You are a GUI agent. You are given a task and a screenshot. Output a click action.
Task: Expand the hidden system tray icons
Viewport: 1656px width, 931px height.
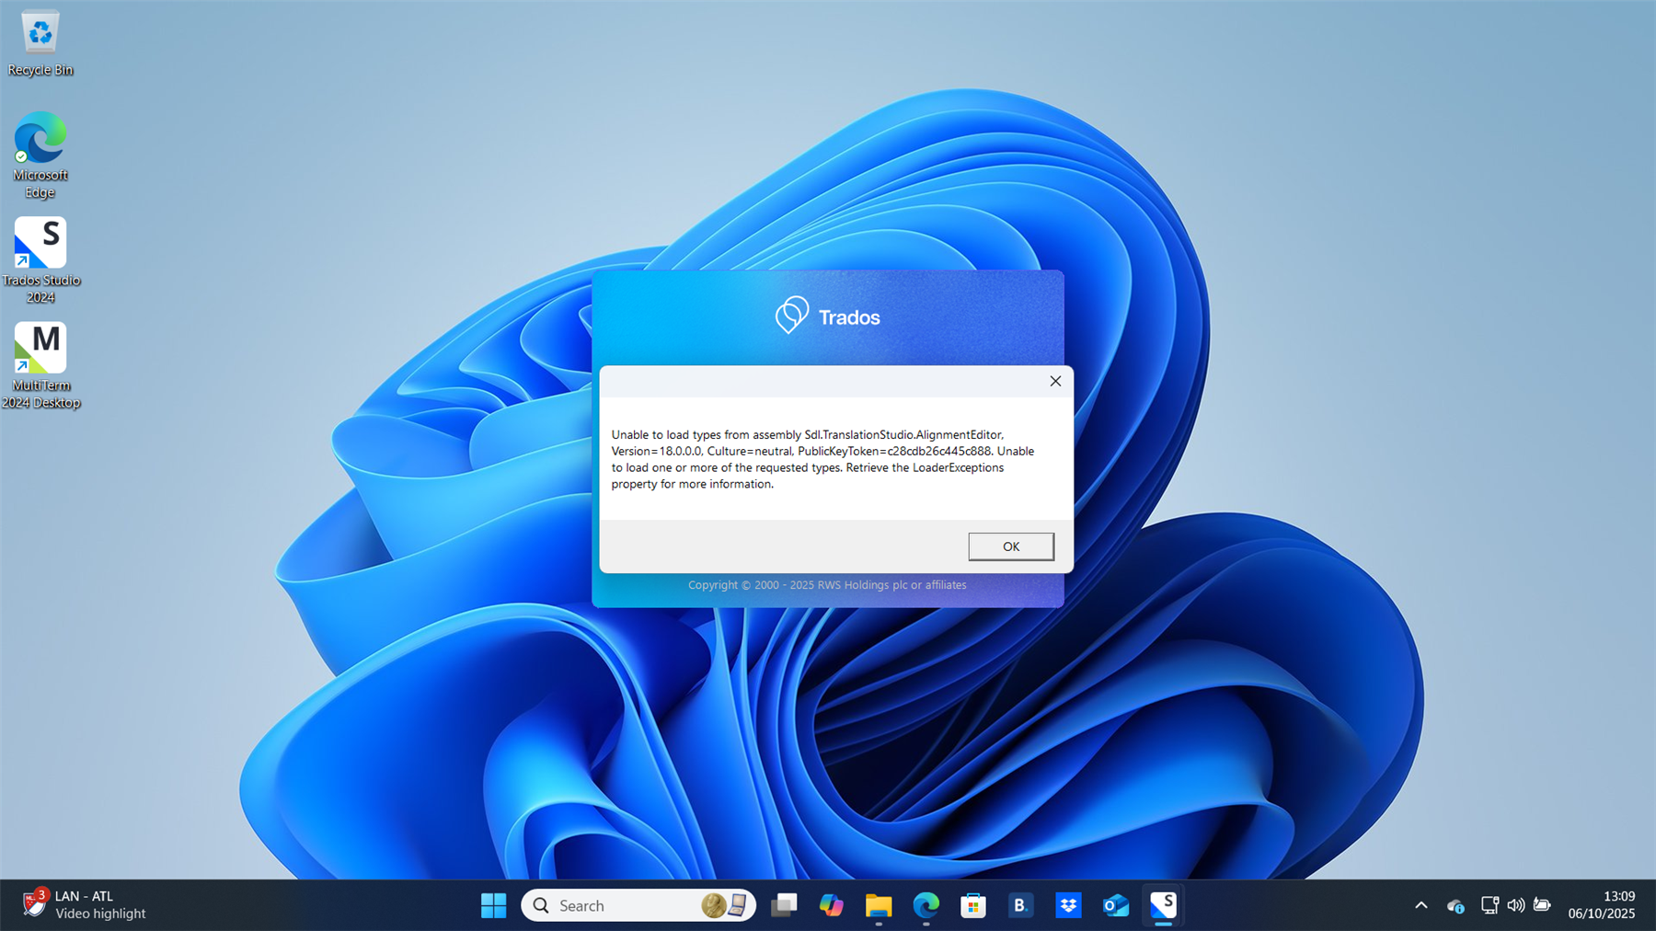[1421, 905]
